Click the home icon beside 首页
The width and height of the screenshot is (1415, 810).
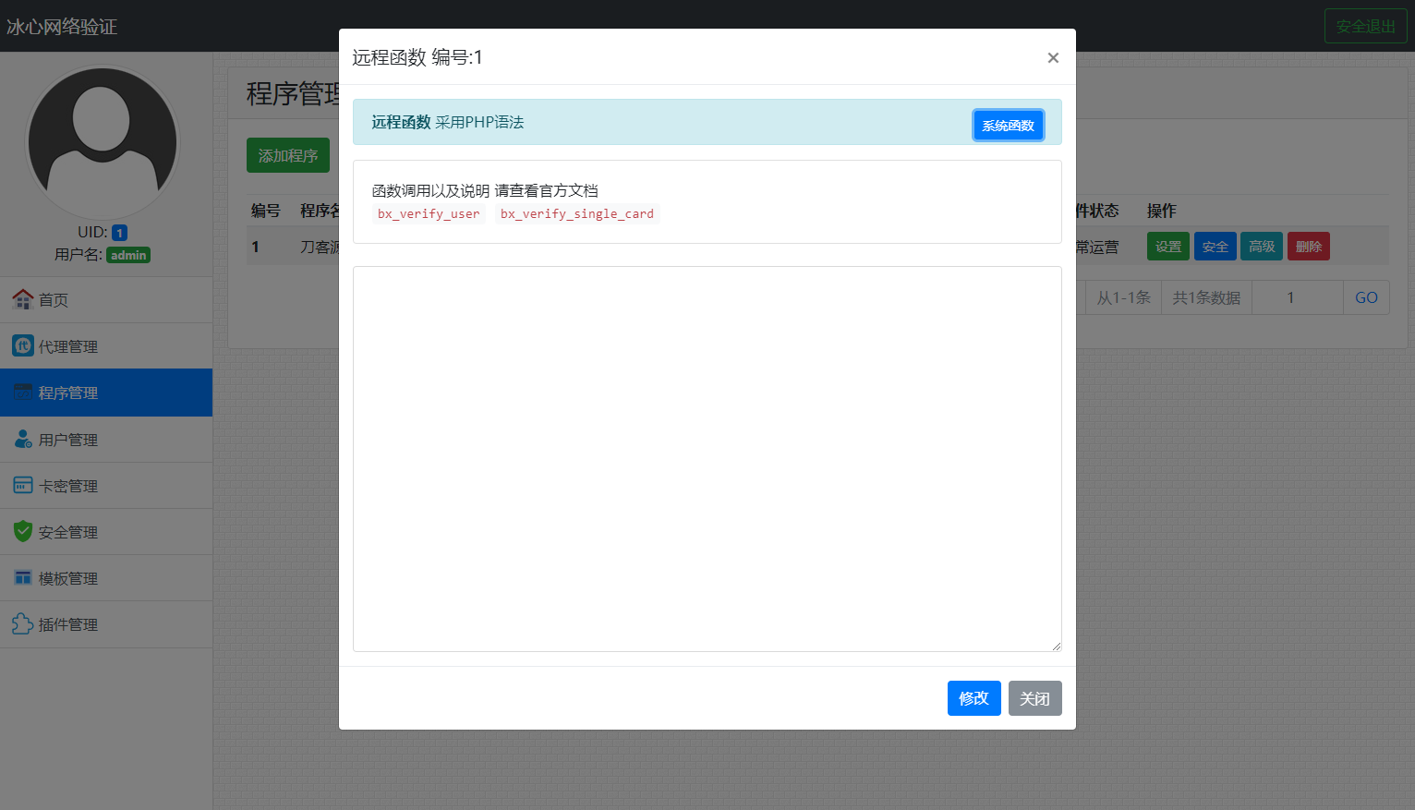(23, 299)
